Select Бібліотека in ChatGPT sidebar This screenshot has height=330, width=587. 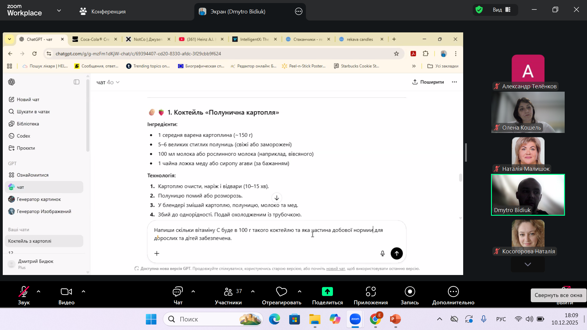[28, 124]
